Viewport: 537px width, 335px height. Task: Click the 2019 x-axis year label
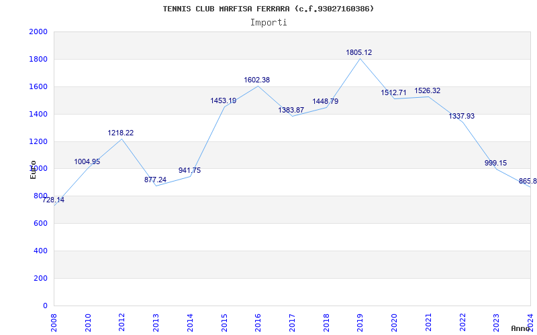[x=360, y=322]
